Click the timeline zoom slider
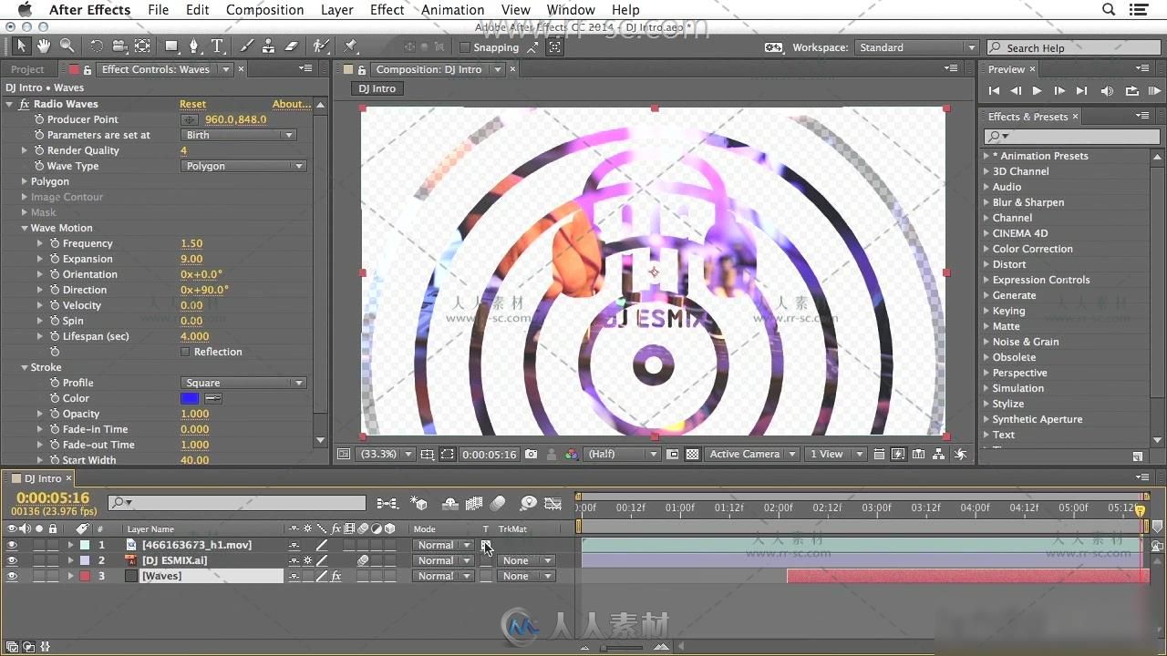Screen dimensions: 1167x656 pyautogui.click(x=623, y=648)
